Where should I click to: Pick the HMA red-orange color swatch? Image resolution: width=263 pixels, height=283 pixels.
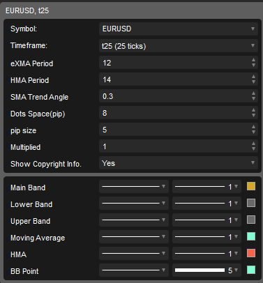point(251,253)
